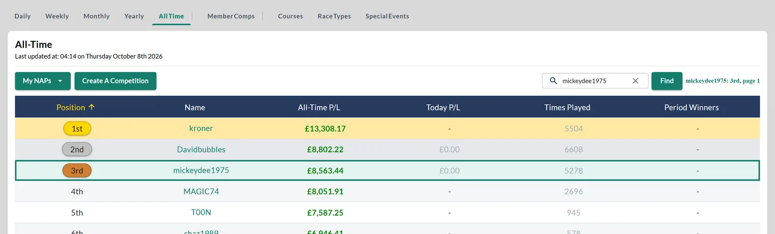Viewport: 775px width, 234px height.
Task: Click the magnifier search icon
Action: click(553, 80)
